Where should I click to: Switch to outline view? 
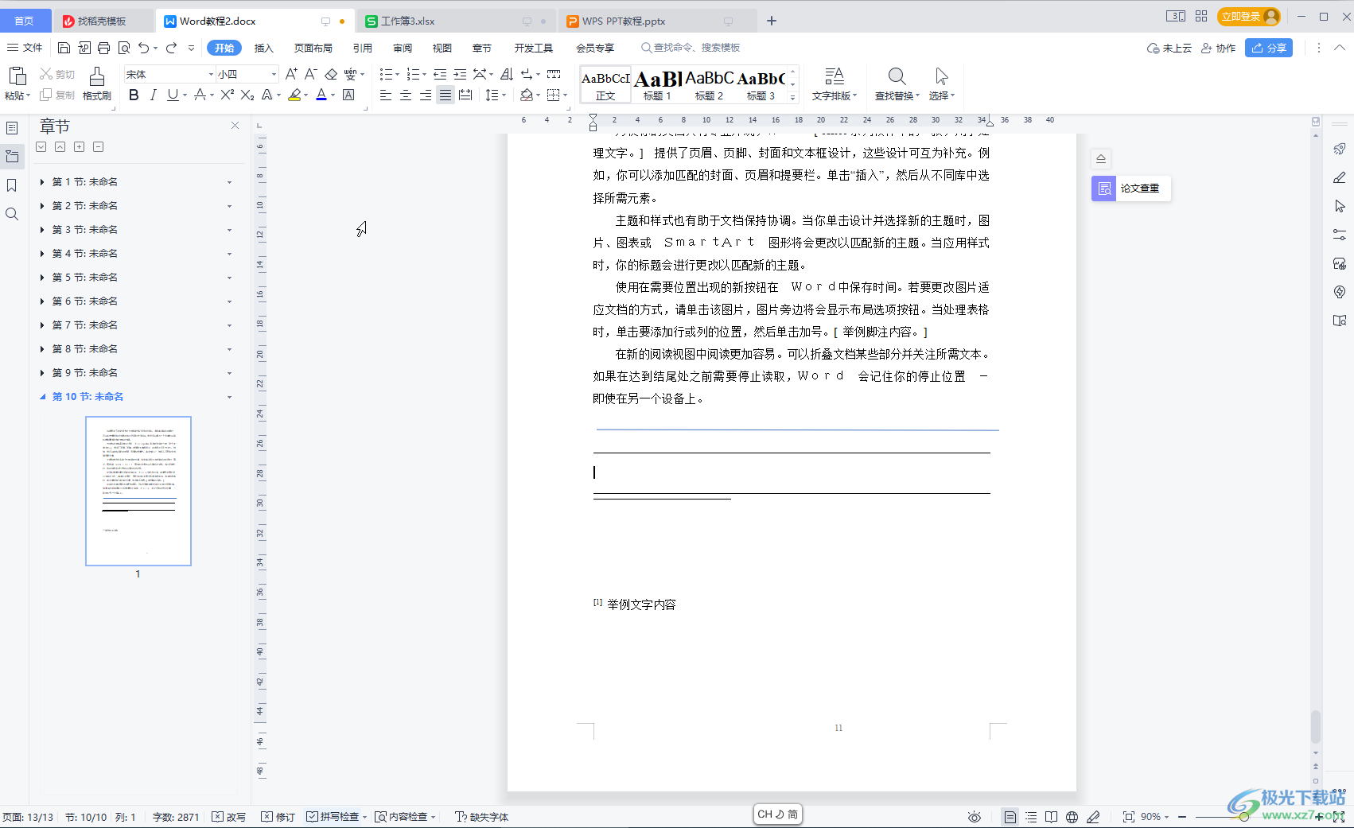pos(1031,817)
